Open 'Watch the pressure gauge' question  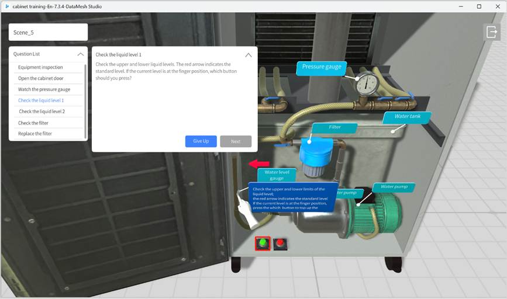(x=44, y=89)
